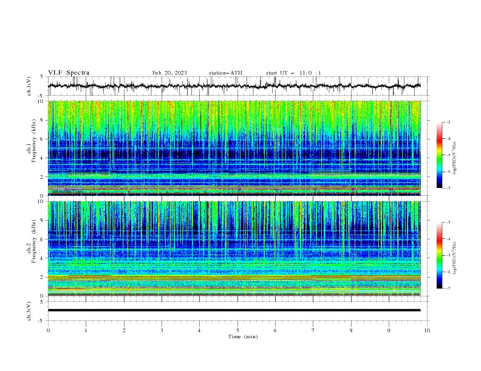This screenshot has width=481, height=371.
Task: Click the 'station=ATH' label
Action: click(225, 73)
